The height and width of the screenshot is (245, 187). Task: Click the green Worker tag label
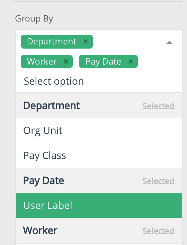(42, 61)
